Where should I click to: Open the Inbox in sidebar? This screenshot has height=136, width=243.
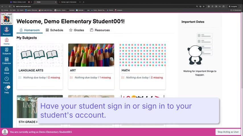(x=7, y=71)
